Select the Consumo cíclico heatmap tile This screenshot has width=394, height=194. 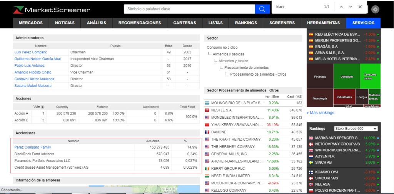[370, 76]
